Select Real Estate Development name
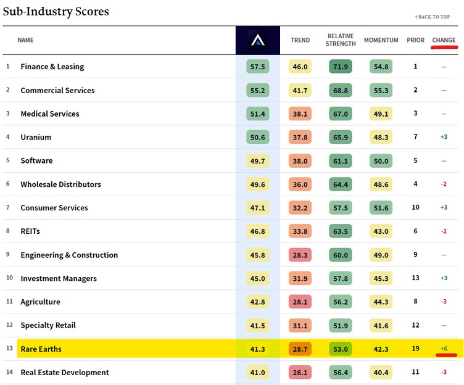The image size is (464, 385). [65, 372]
